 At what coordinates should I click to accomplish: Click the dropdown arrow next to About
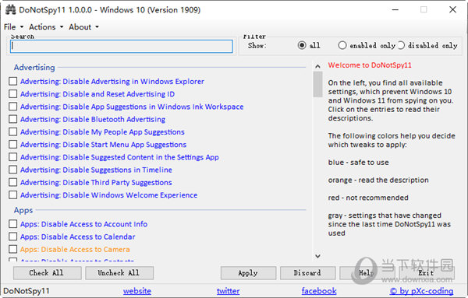pos(97,27)
